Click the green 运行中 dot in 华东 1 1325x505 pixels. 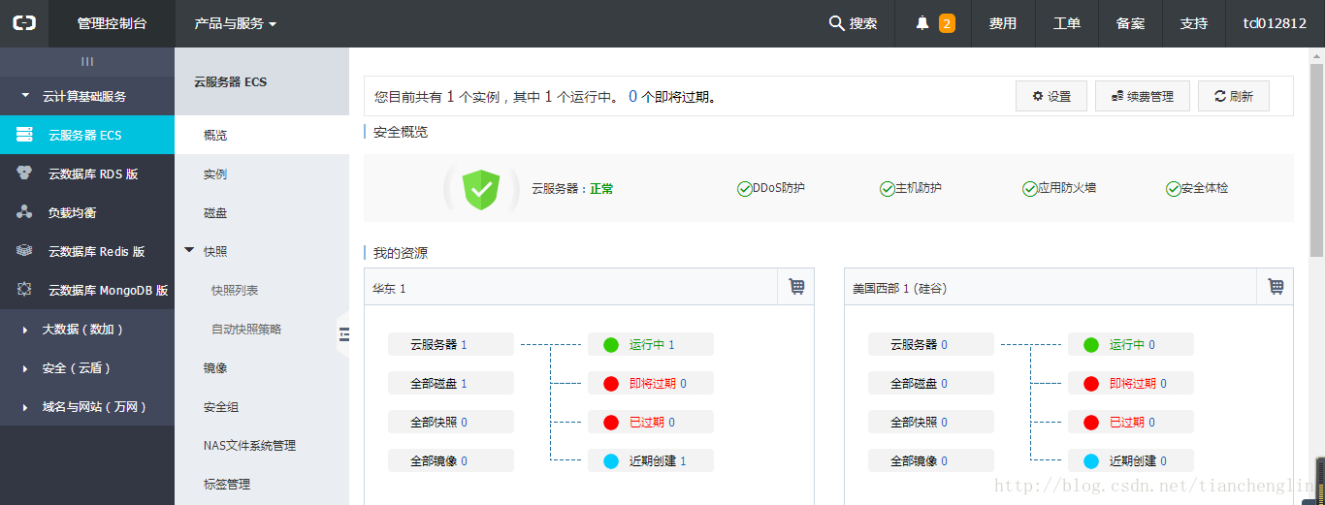[610, 345]
